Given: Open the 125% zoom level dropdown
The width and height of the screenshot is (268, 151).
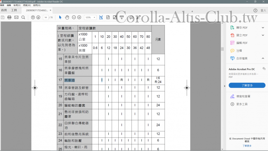Looking at the screenshot, I should 90,17.
